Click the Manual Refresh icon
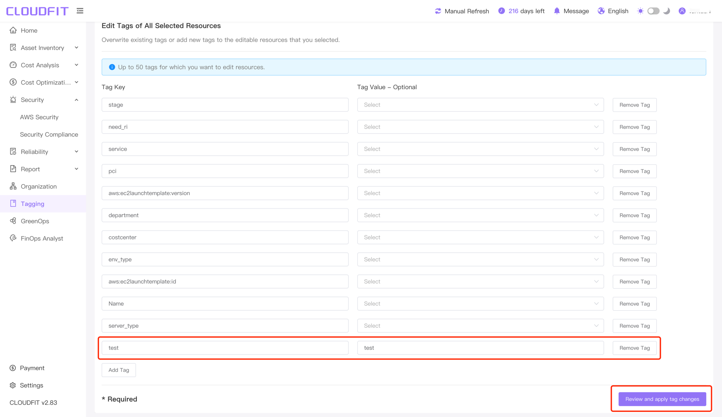The height and width of the screenshot is (417, 722). [x=438, y=11]
